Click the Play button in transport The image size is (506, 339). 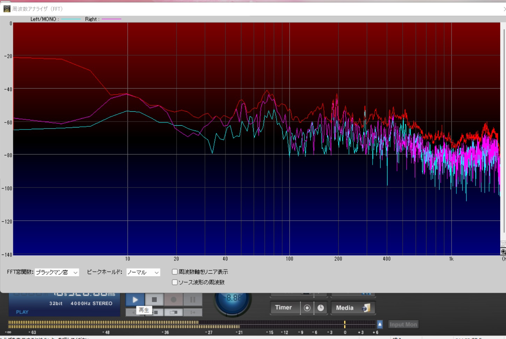click(135, 300)
